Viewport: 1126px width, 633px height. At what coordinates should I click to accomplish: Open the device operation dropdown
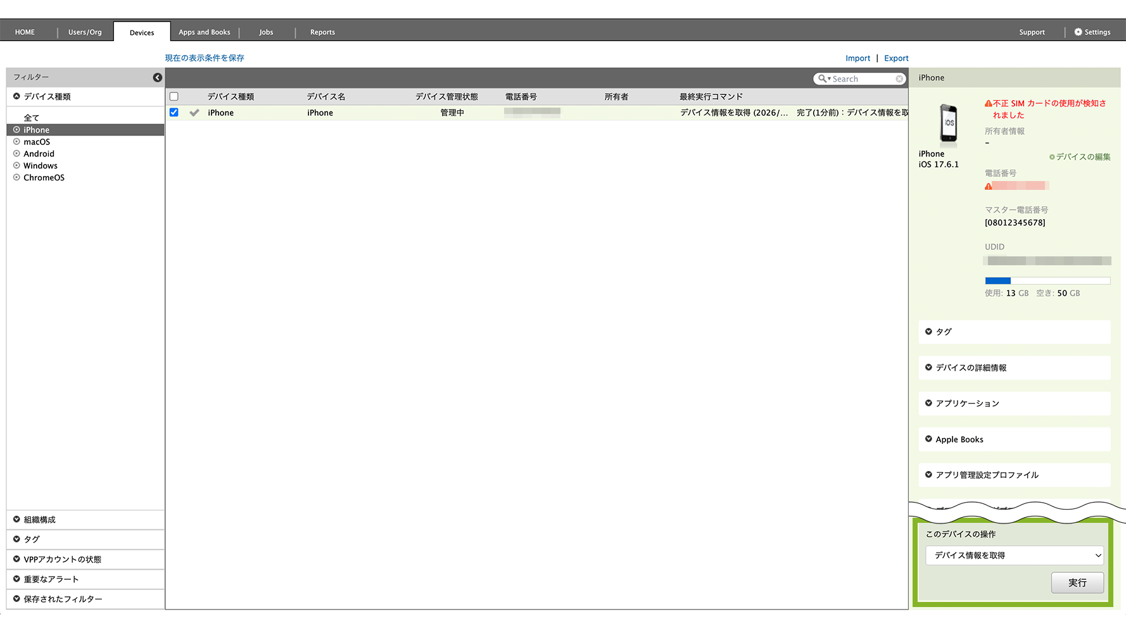click(1014, 555)
